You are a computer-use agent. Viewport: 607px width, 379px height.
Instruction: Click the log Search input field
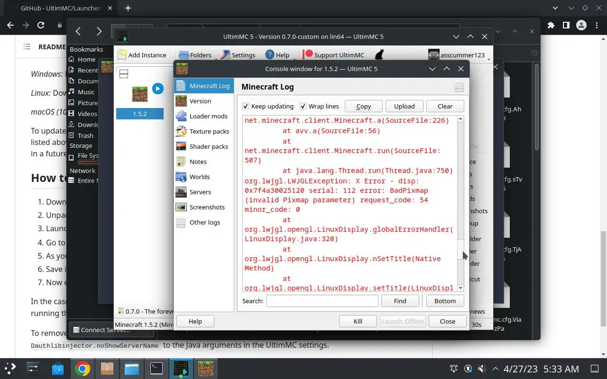322,301
